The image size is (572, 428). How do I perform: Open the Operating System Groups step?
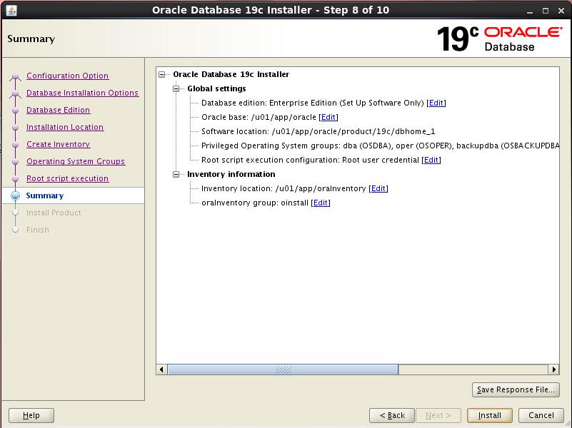75,161
